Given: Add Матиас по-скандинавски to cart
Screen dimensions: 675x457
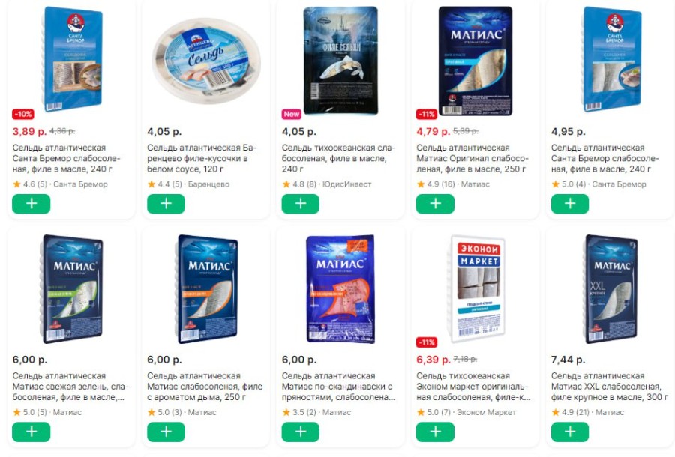Looking at the screenshot, I should click(301, 432).
